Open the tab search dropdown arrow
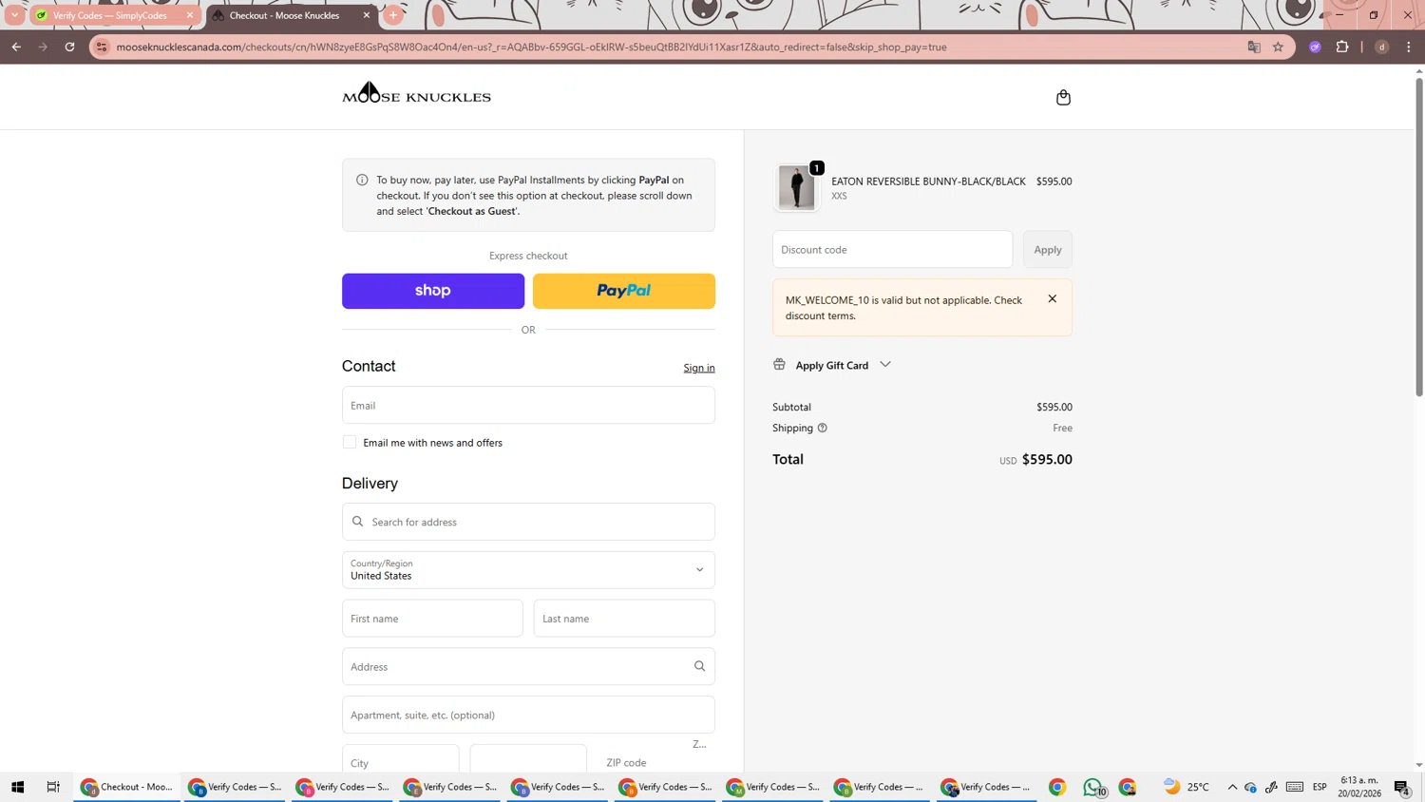 coord(14,15)
